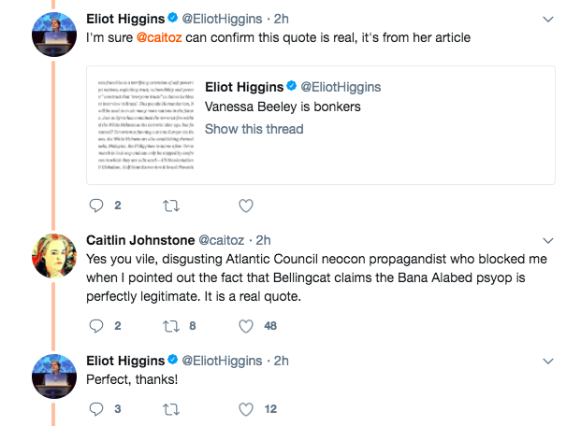Click "Show this thread" in quoted tweet
Screen dimensions: 566x426
point(248,128)
